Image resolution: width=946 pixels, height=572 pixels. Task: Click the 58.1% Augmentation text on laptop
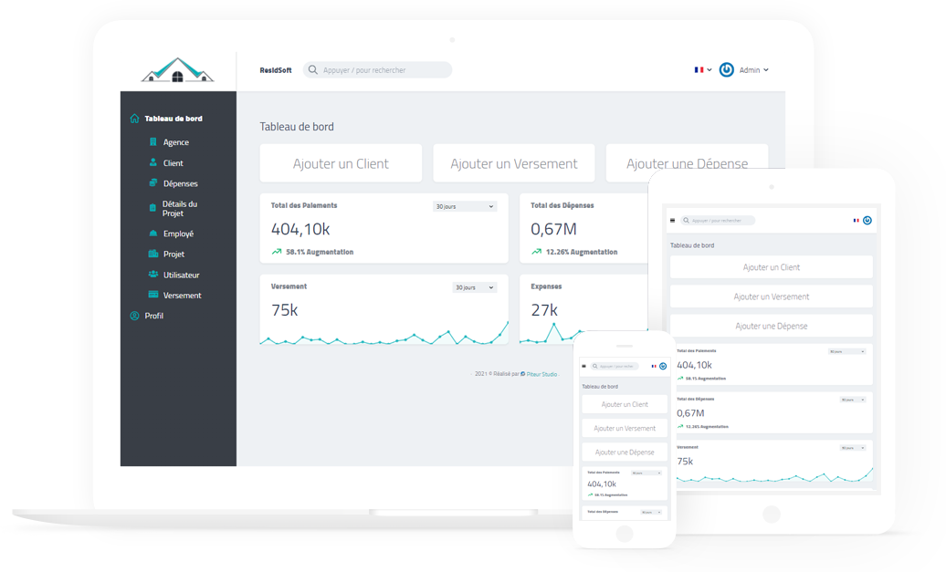tap(320, 252)
